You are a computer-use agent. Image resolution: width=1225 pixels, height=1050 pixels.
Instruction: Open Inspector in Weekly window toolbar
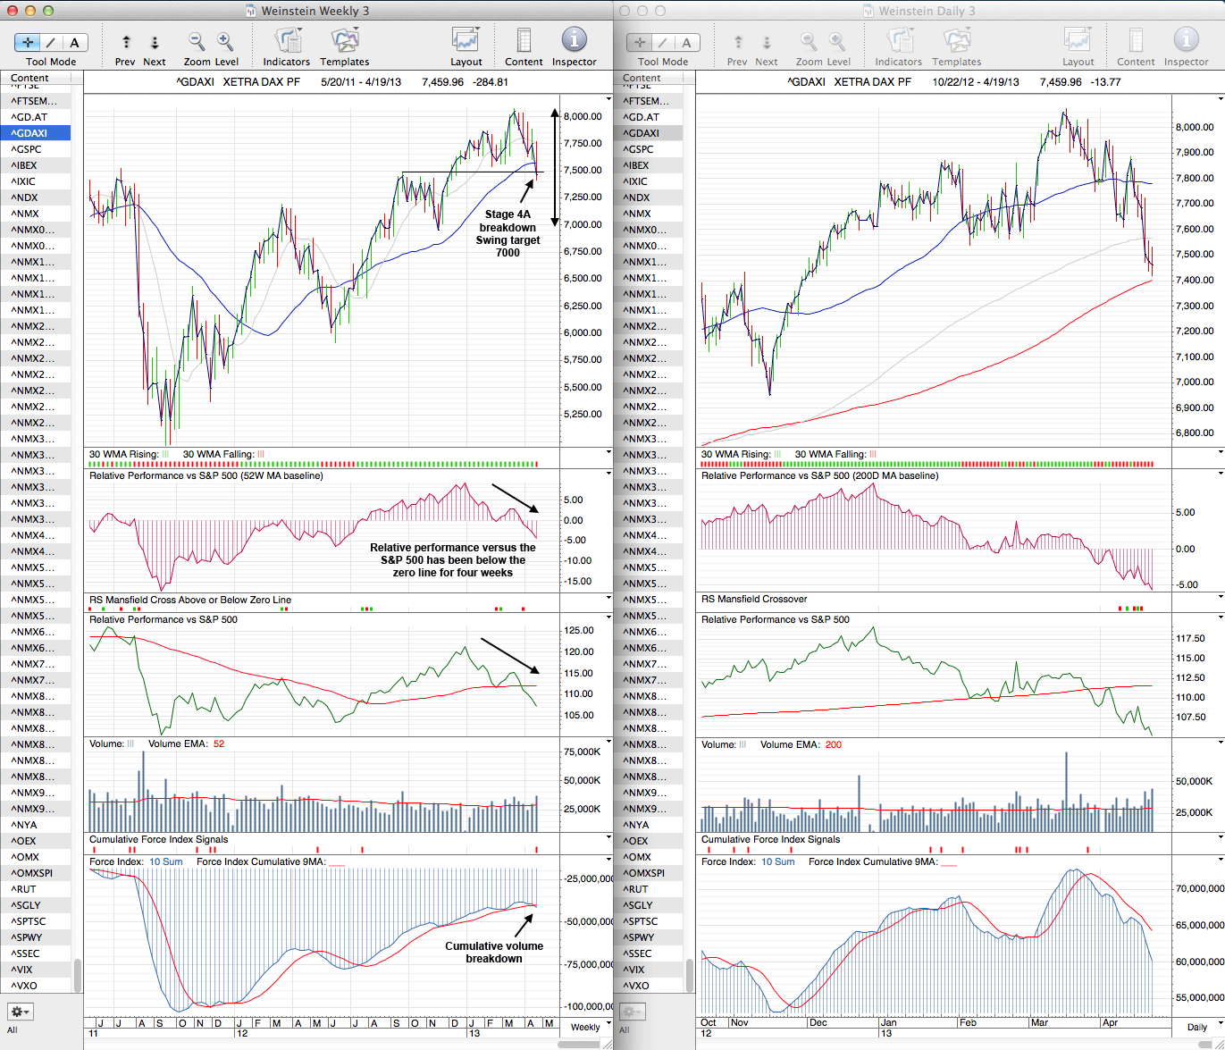574,41
